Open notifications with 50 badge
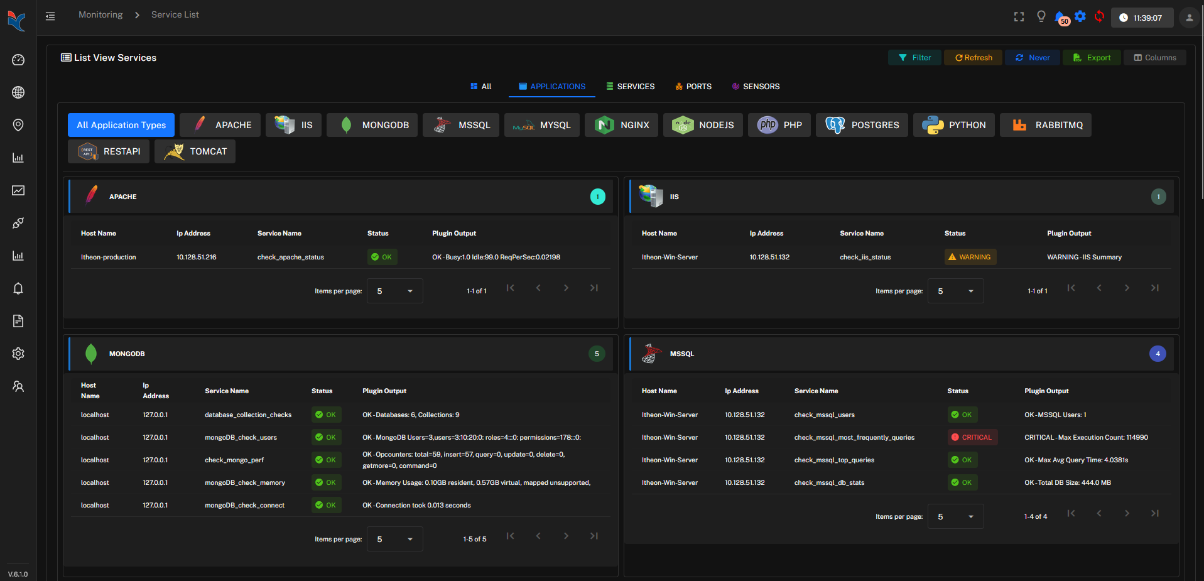Viewport: 1204px width, 581px height. 1061,18
